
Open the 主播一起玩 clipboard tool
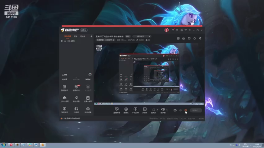point(88,99)
